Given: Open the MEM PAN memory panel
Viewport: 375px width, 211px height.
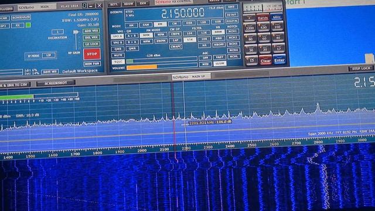Looking at the screenshot, I should (x=92, y=64).
